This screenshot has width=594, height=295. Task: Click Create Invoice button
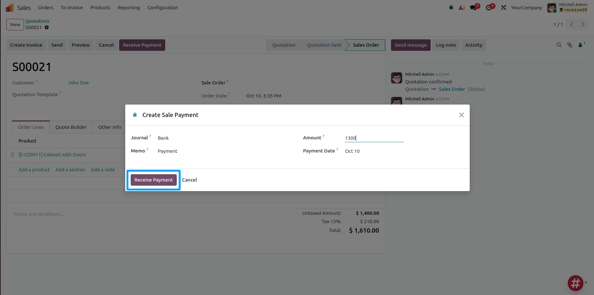click(x=26, y=45)
